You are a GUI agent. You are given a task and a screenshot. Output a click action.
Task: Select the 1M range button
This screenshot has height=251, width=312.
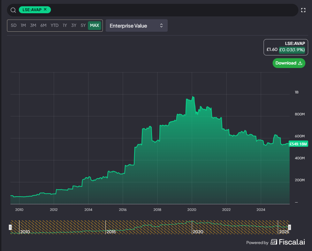[x=23, y=25]
